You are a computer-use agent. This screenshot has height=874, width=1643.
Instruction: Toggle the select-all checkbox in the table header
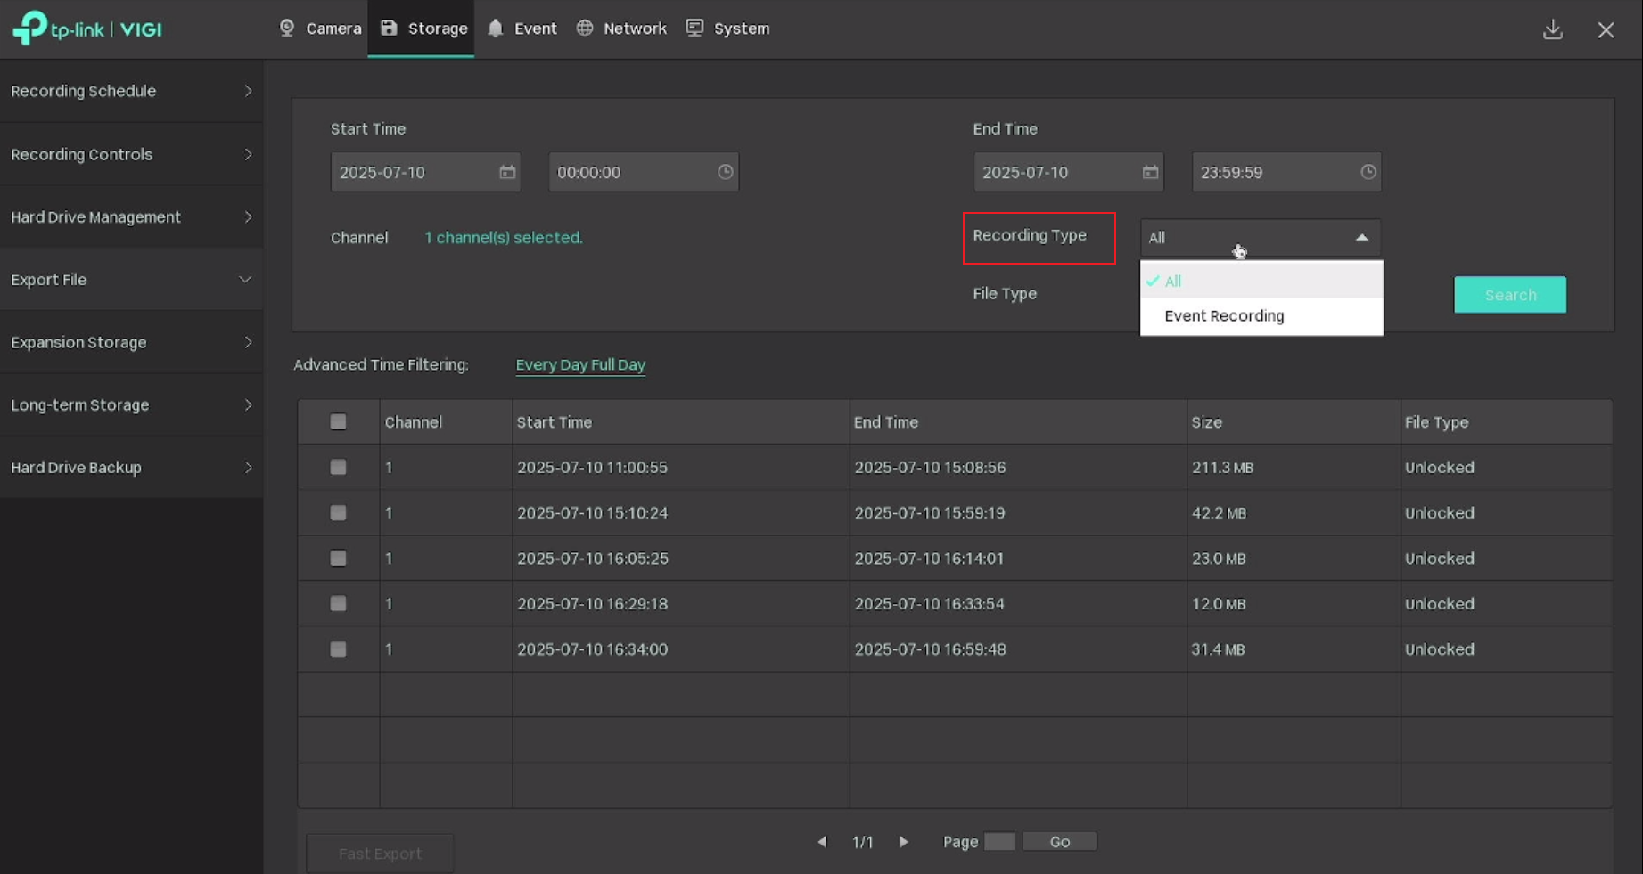coord(338,421)
